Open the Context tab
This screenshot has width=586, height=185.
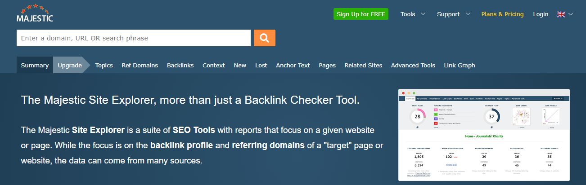tap(214, 65)
